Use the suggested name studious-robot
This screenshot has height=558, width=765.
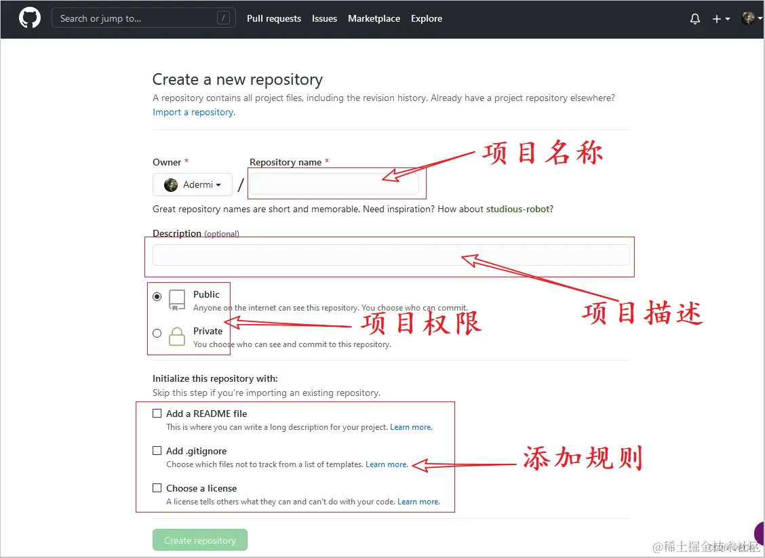[517, 209]
